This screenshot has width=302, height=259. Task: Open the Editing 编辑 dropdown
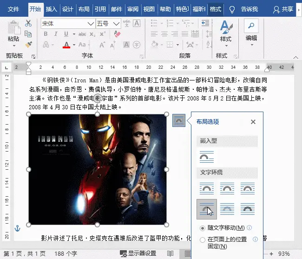click(251, 33)
